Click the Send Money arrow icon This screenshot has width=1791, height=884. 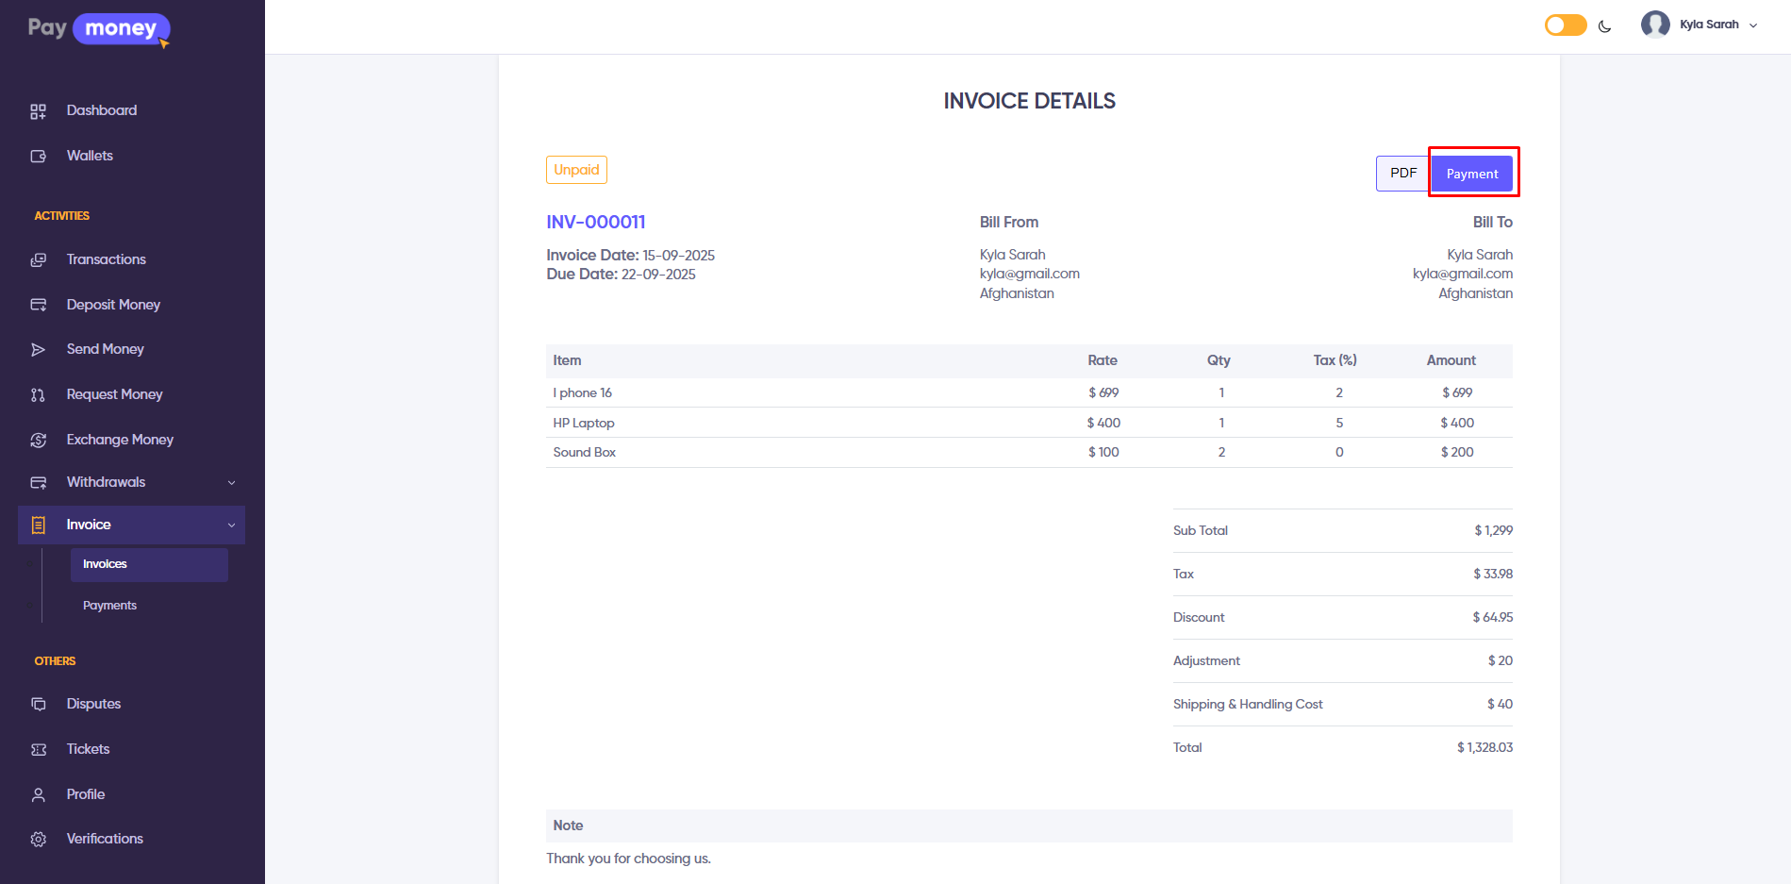(38, 350)
